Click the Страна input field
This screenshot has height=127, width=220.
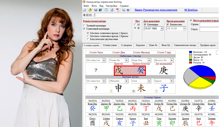[210, 25]
